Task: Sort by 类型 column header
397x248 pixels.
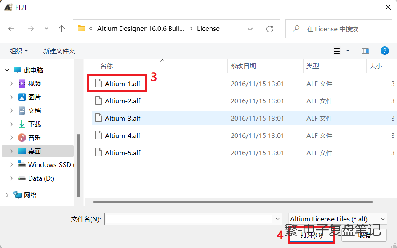Action: (313, 66)
